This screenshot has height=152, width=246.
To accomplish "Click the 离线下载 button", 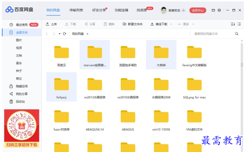I will click(x=159, y=24).
